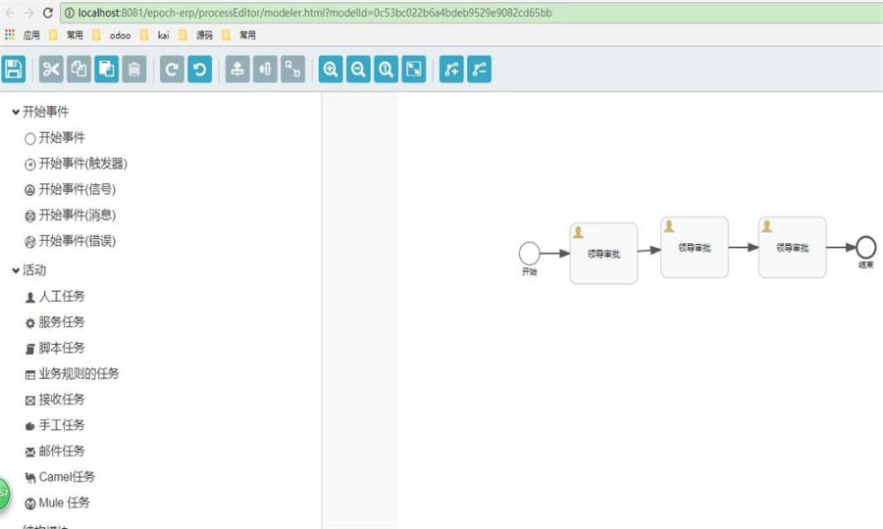Choose 手工任务 in the palette
Viewport: 883px width, 529px height.
55,425
